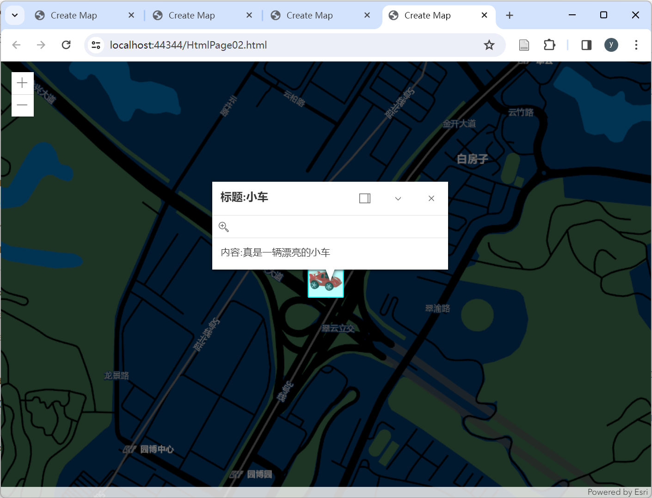This screenshot has height=498, width=652.
Task: Open the browser extensions puzzle icon
Action: (x=549, y=45)
